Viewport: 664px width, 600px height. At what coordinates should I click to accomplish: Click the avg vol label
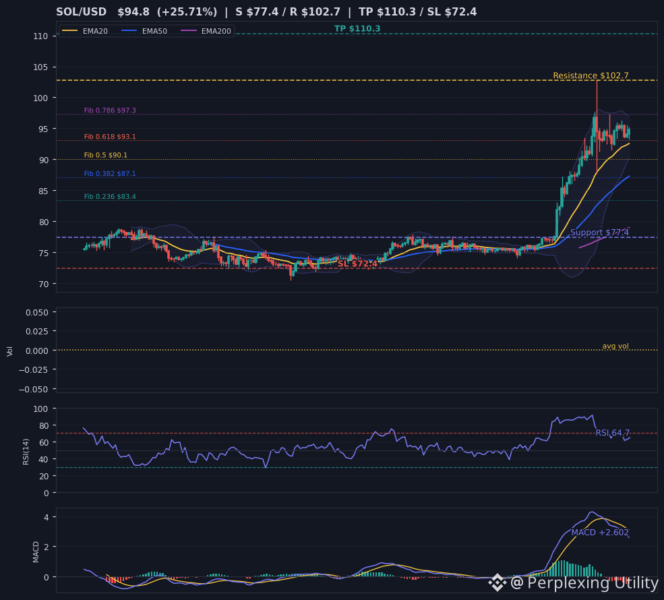coord(615,346)
